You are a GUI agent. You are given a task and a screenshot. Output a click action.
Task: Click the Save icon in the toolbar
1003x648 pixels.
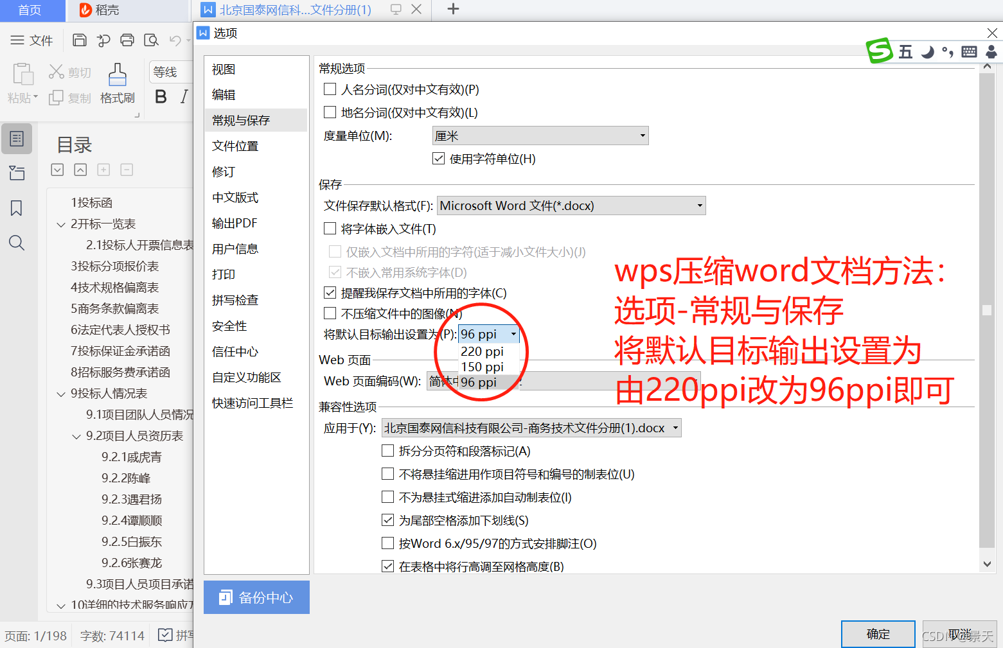(80, 40)
